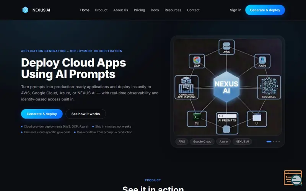306x191 pixels.
Task: Click the NEXUS AI cube logo icon
Action: [x=25, y=10]
